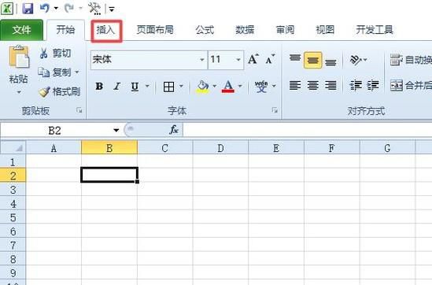Decrease font size with small A icon
432x285 pixels.
coord(270,59)
